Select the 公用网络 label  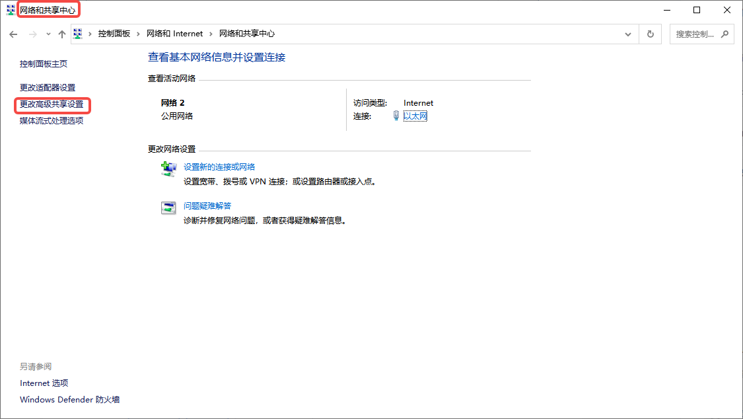[x=177, y=116]
